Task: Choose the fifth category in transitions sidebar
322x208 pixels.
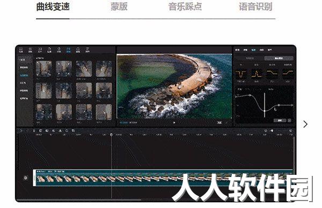Action: tap(24, 90)
